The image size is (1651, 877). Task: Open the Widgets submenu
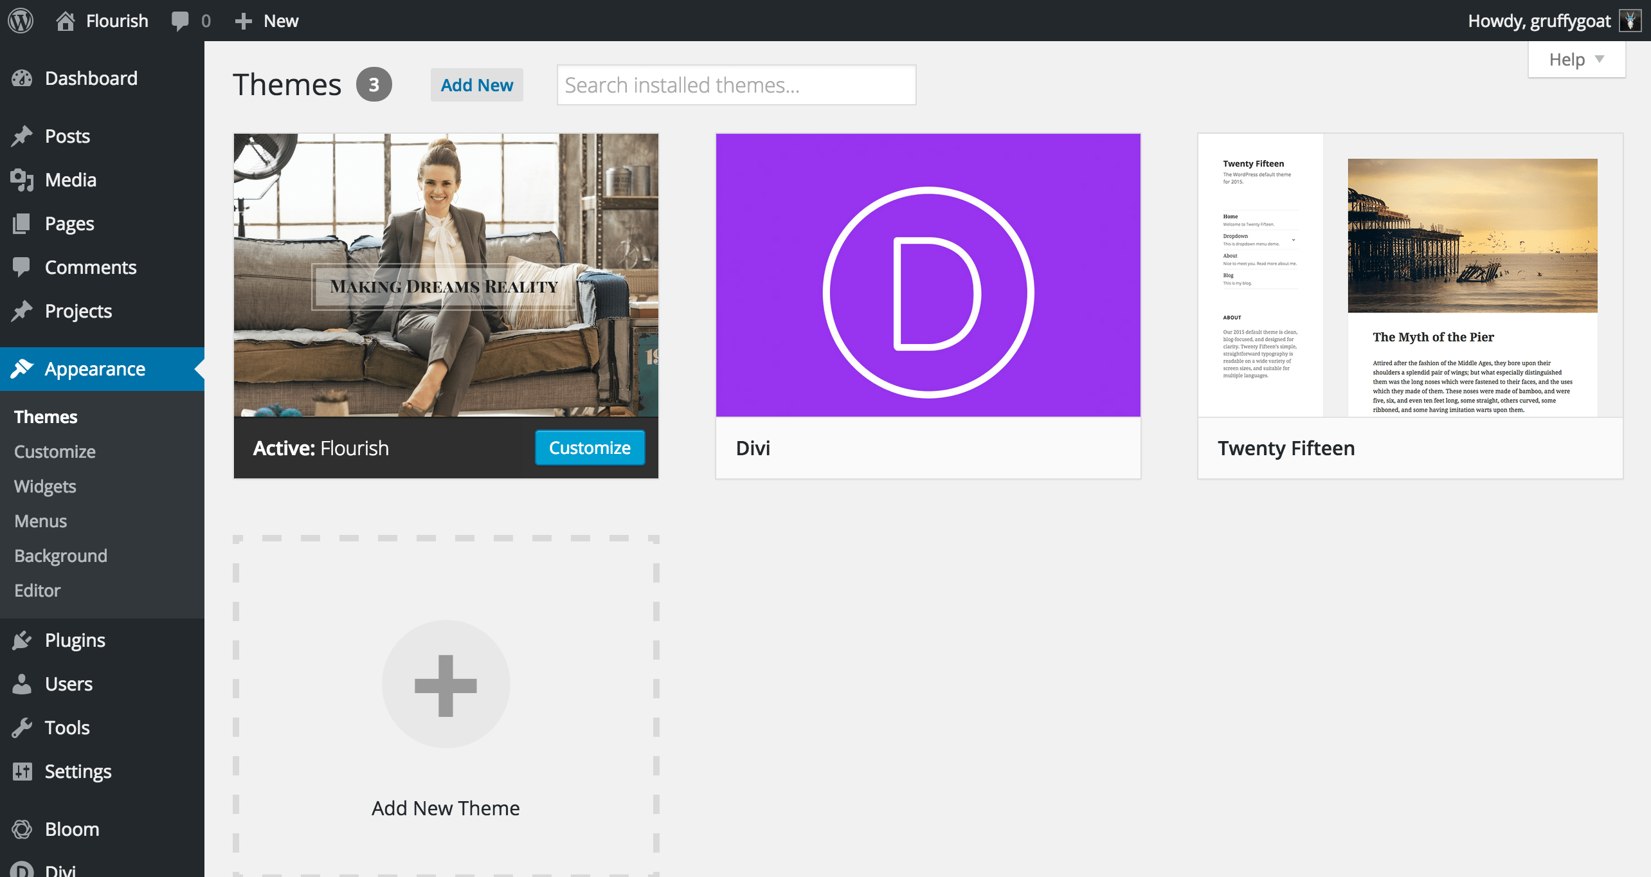point(45,486)
